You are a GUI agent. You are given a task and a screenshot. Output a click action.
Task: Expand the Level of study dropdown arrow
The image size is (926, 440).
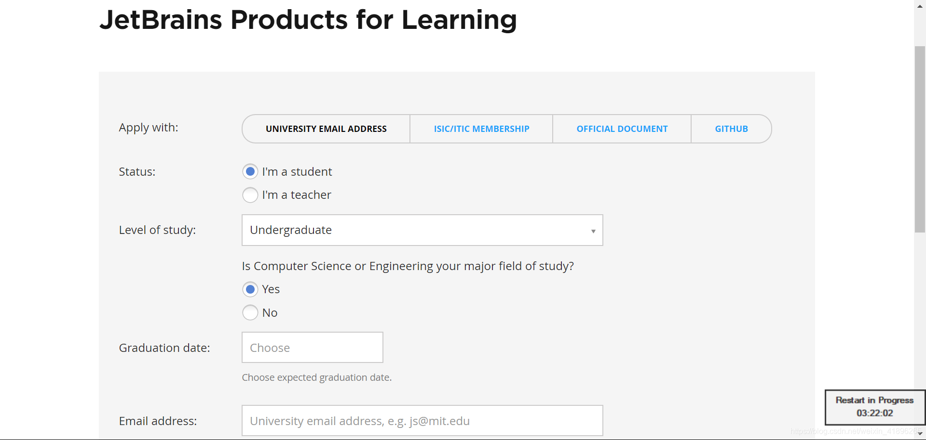tap(593, 231)
